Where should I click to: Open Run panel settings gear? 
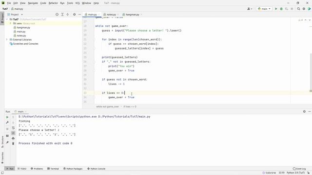point(304,111)
